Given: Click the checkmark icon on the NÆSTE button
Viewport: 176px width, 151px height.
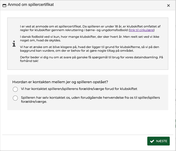Looking at the screenshot, I should [152, 141].
